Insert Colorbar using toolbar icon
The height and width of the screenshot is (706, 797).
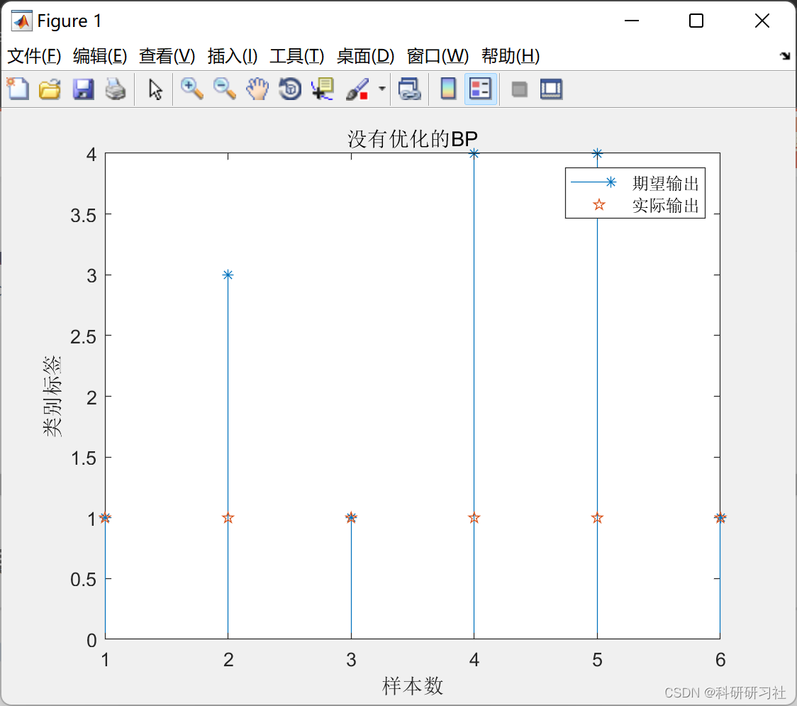448,89
